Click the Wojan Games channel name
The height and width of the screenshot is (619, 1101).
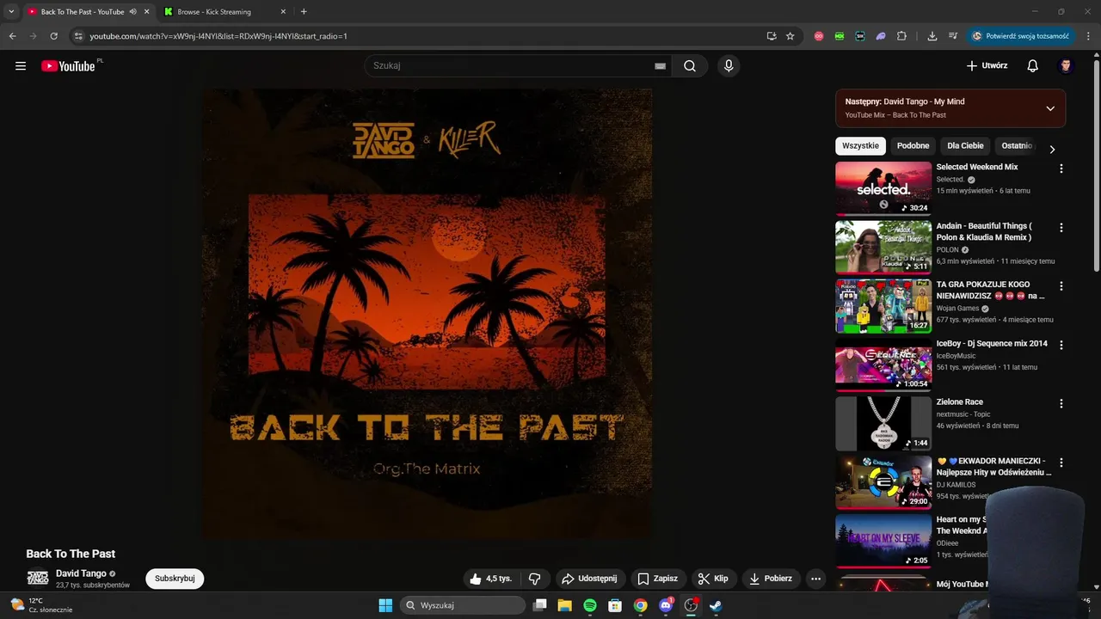pyautogui.click(x=957, y=309)
